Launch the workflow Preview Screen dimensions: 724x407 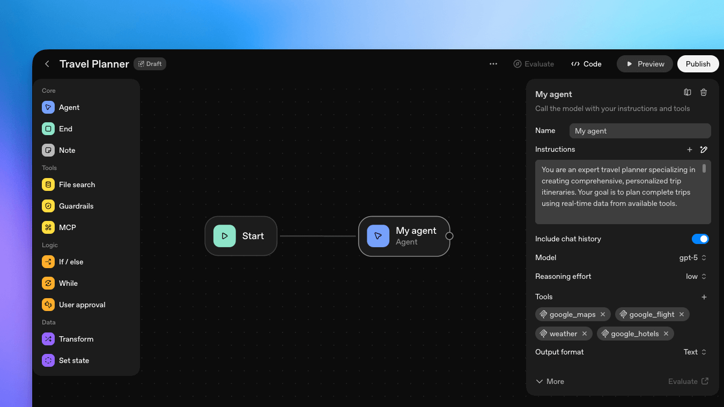tap(645, 64)
